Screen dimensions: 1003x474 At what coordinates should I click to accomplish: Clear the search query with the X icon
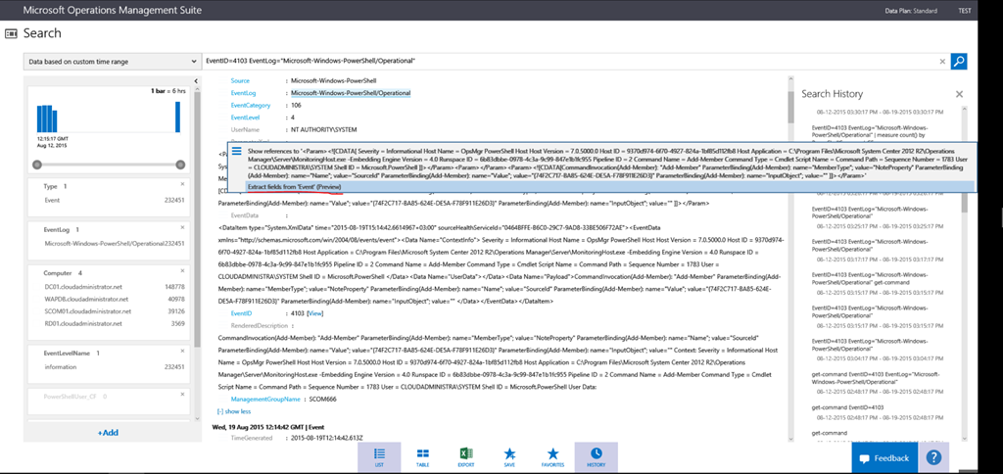(x=942, y=62)
